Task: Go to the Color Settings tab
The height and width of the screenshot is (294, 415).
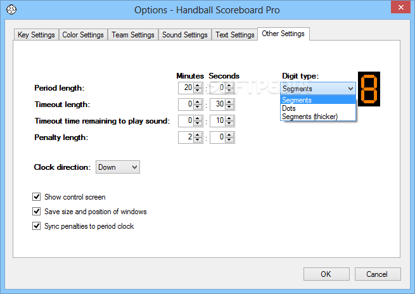Action: [83, 35]
